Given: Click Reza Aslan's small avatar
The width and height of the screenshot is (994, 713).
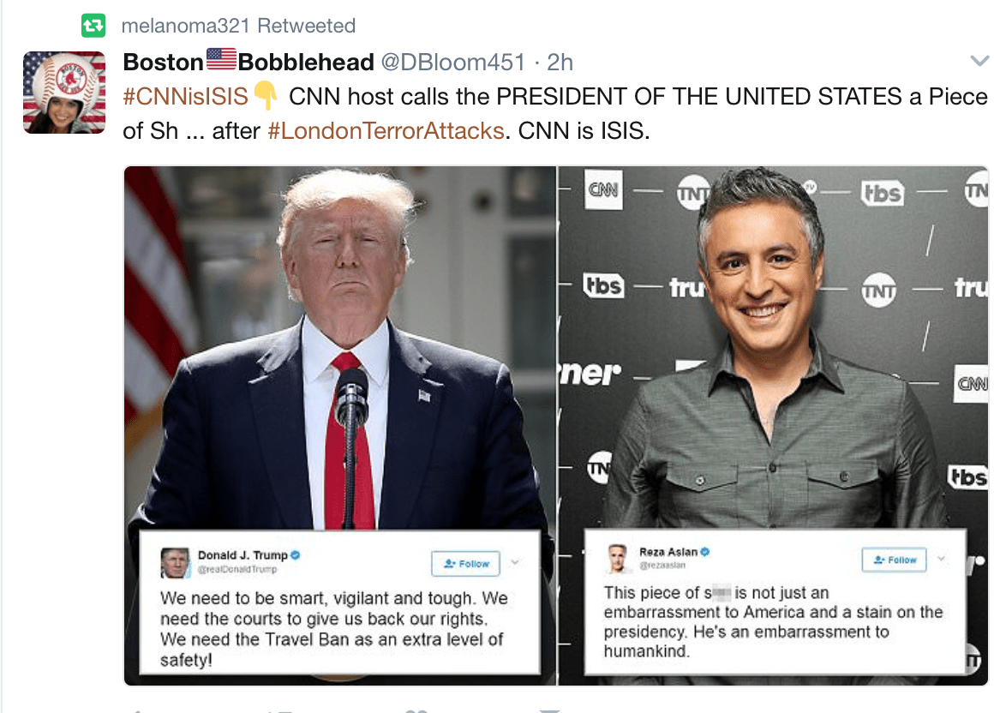Looking at the screenshot, I should pos(618,558).
